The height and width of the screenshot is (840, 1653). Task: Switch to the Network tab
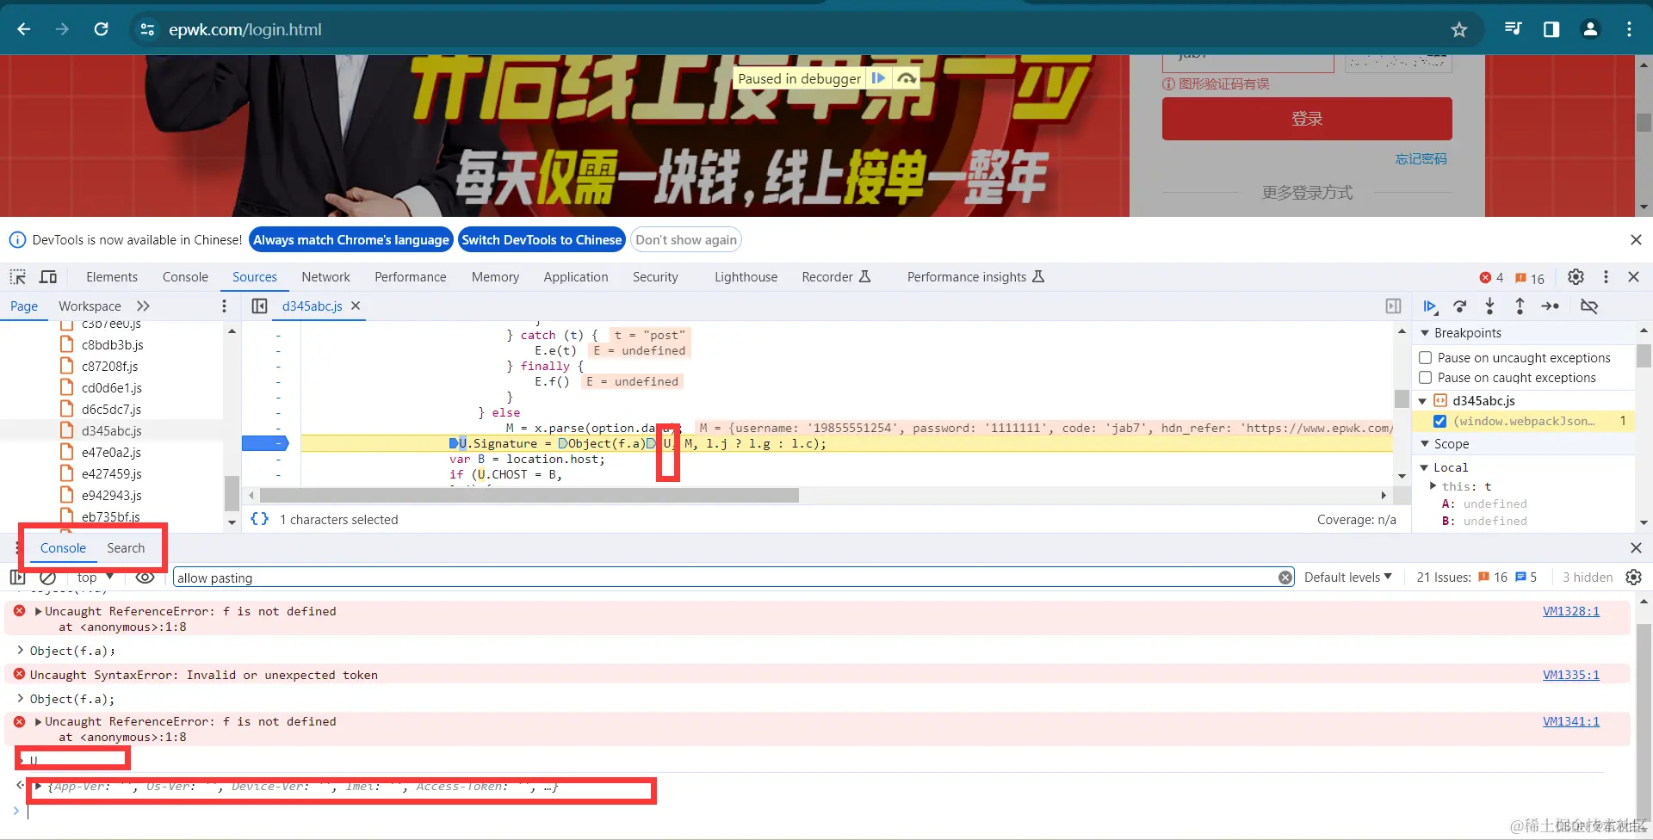pyautogui.click(x=325, y=276)
